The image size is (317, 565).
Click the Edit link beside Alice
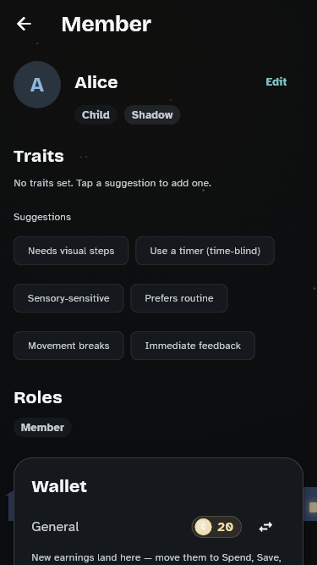(x=276, y=82)
